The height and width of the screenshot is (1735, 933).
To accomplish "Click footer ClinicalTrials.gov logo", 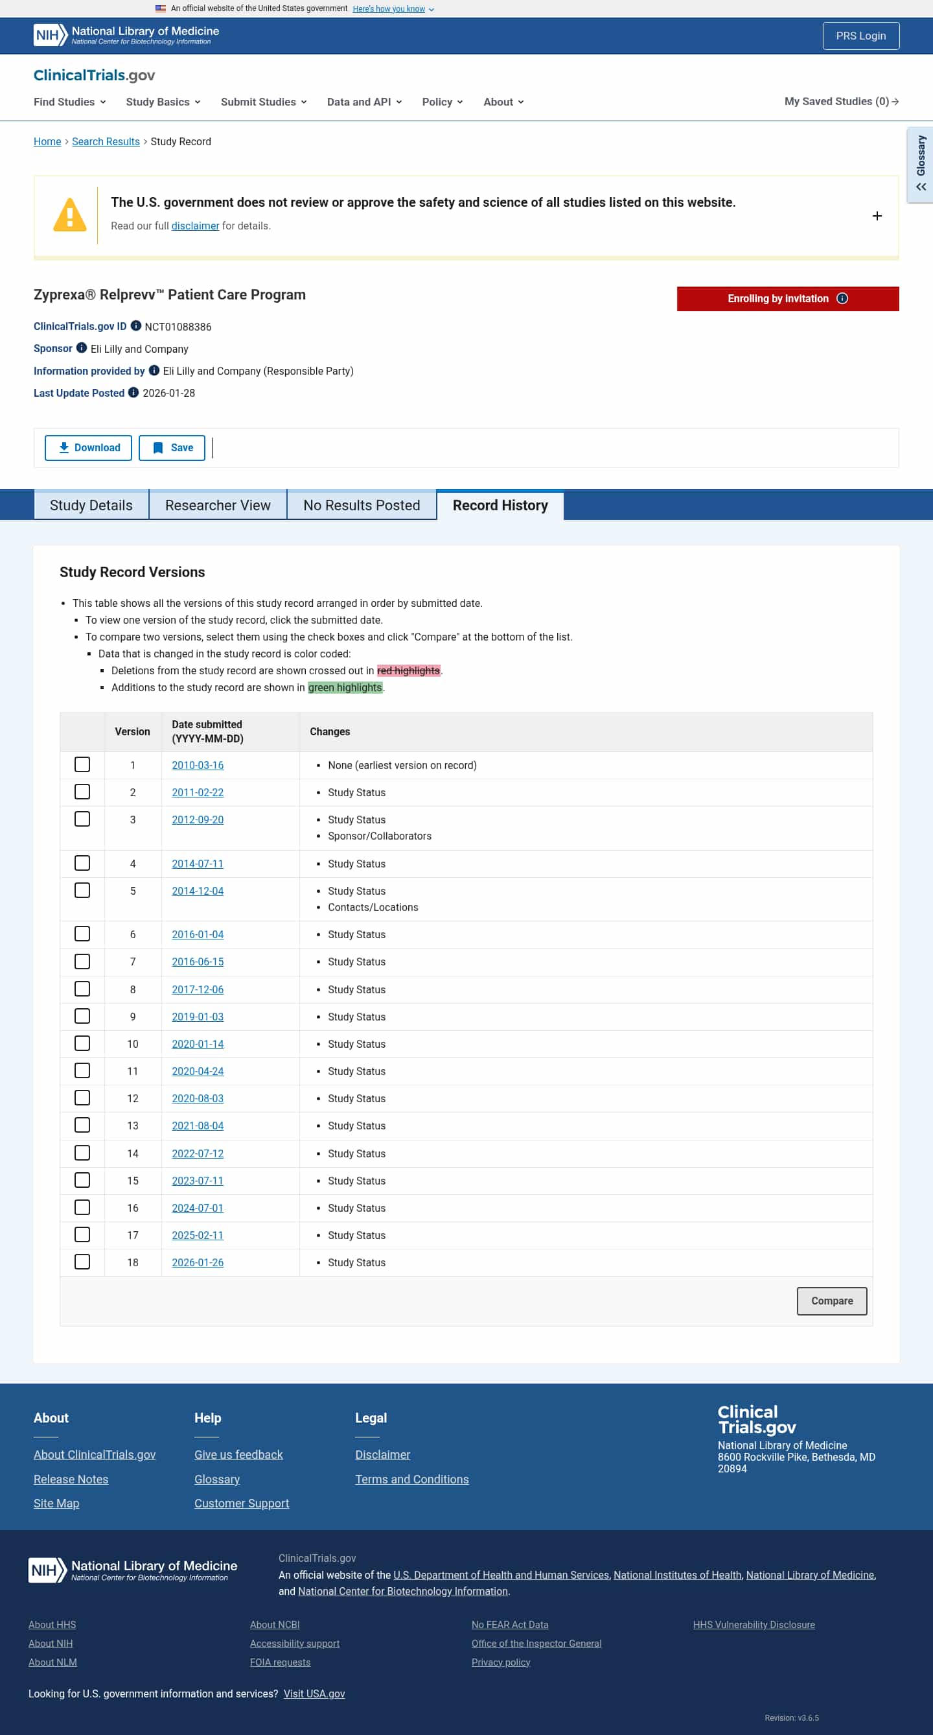I will (757, 1420).
